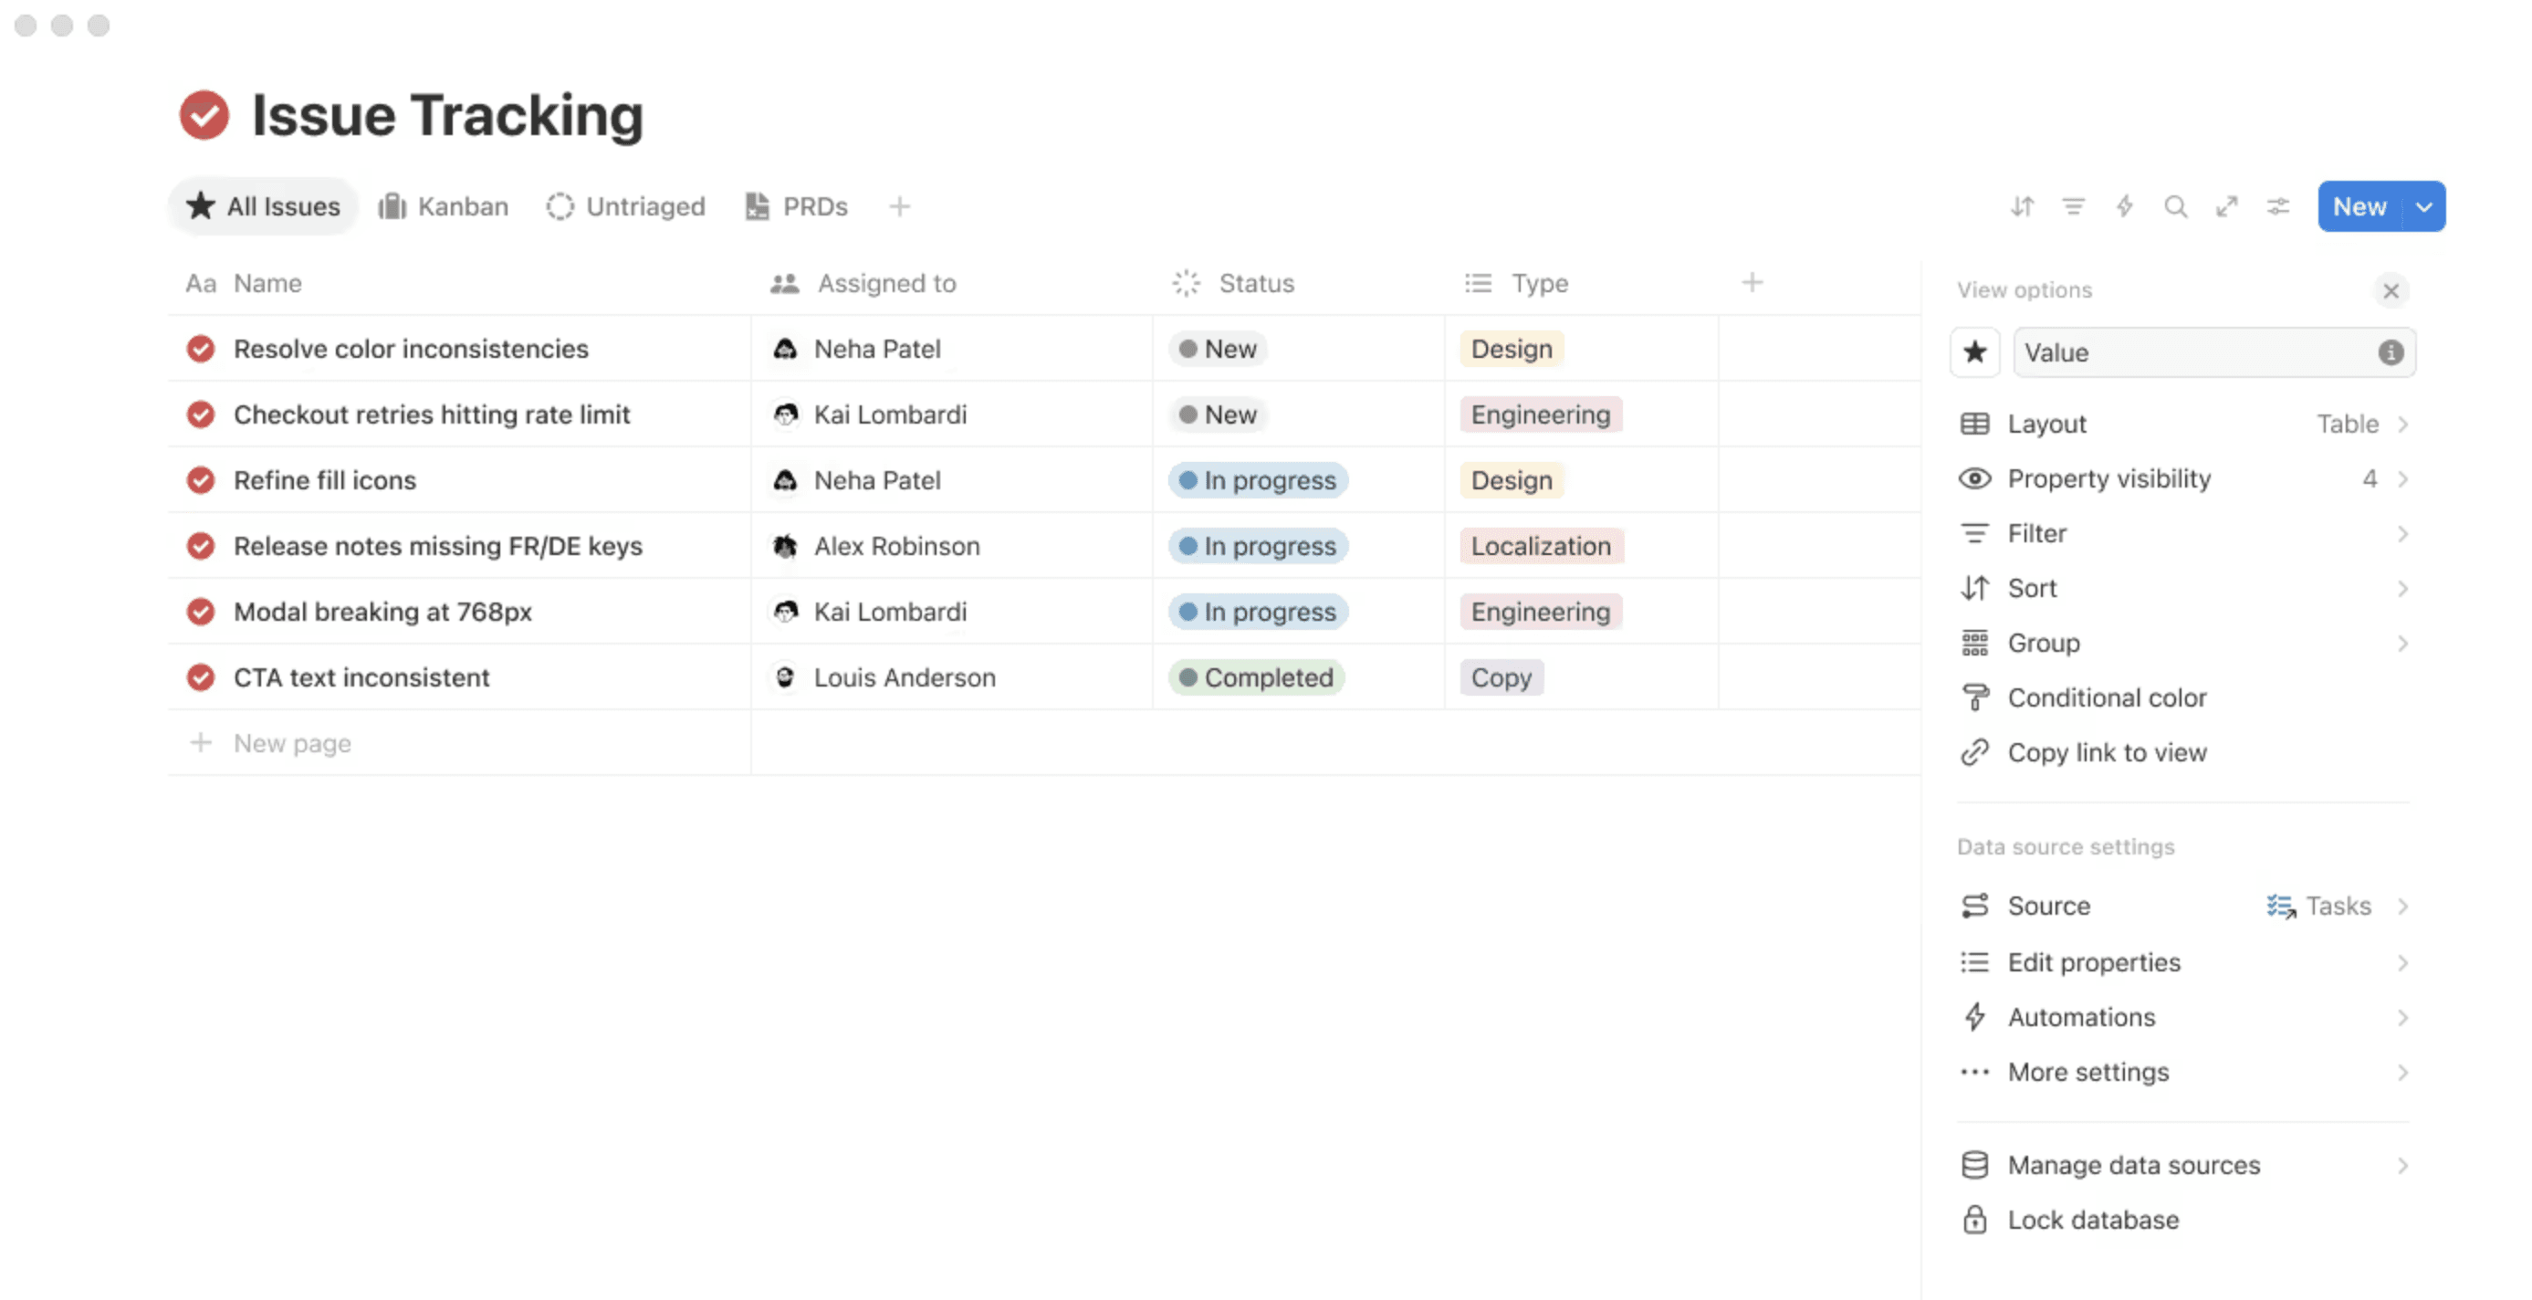This screenshot has height=1300, width=2532.
Task: Click the sort arrows icon in toolbar
Action: pos(2022,206)
